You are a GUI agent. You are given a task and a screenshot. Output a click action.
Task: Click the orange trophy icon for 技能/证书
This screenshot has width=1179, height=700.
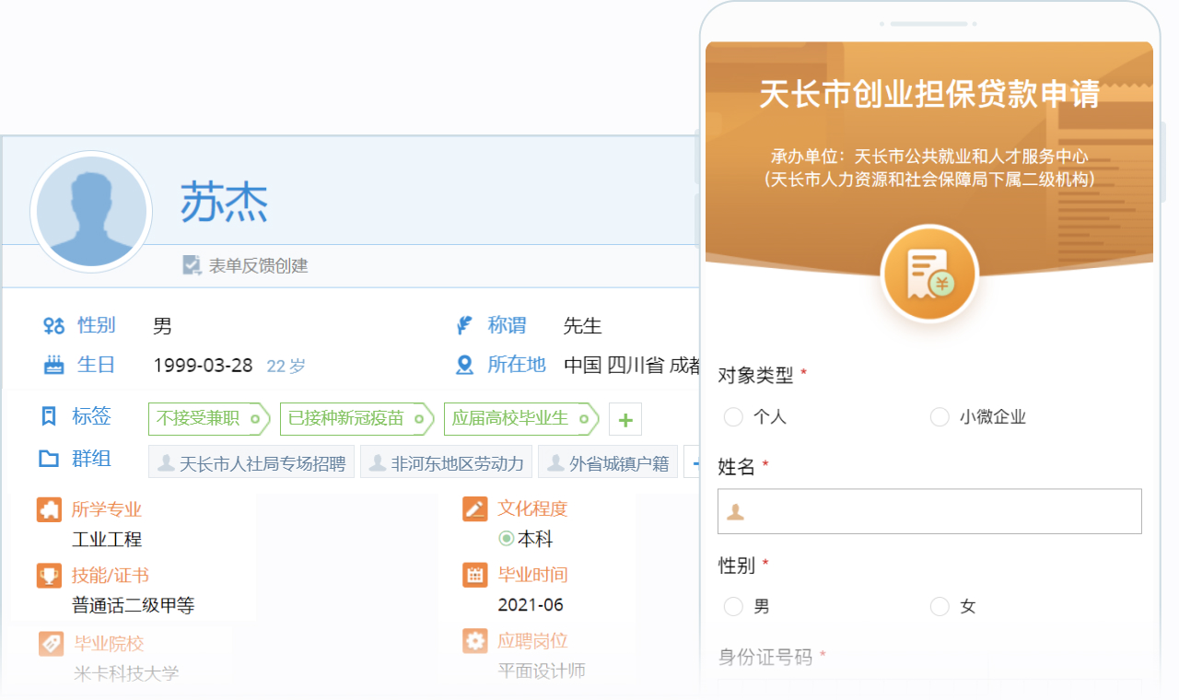click(49, 576)
